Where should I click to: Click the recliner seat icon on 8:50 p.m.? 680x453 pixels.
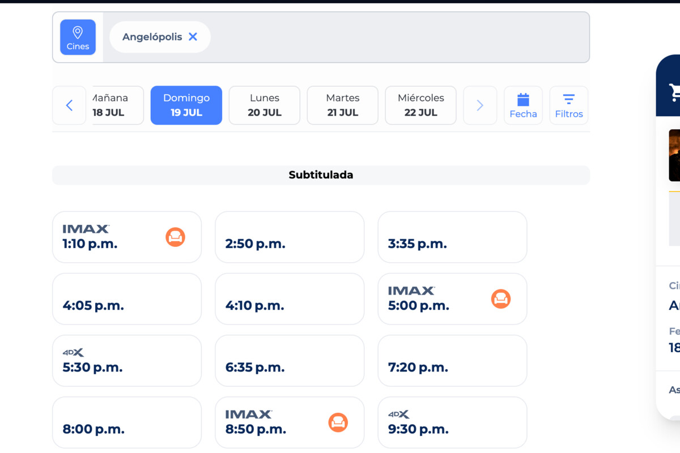pyautogui.click(x=338, y=422)
